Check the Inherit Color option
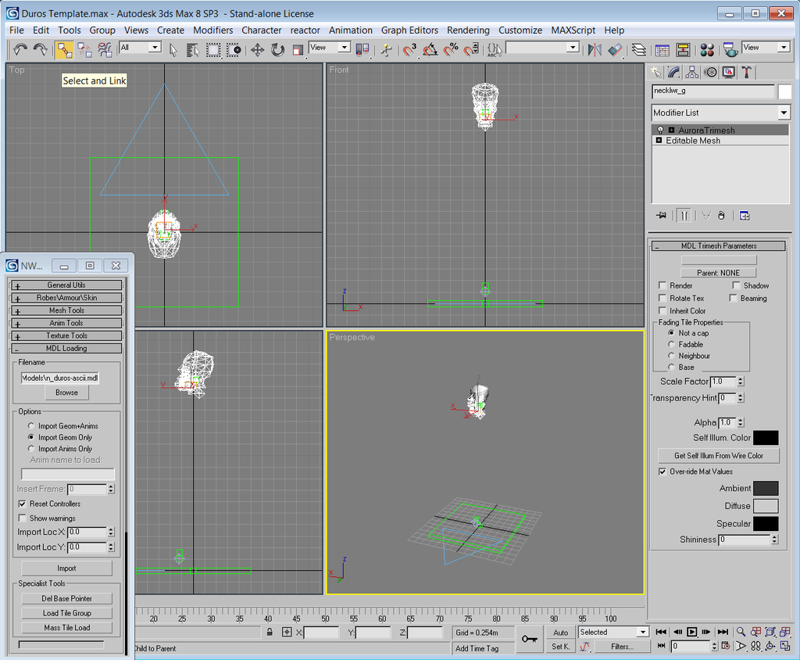 coord(662,310)
